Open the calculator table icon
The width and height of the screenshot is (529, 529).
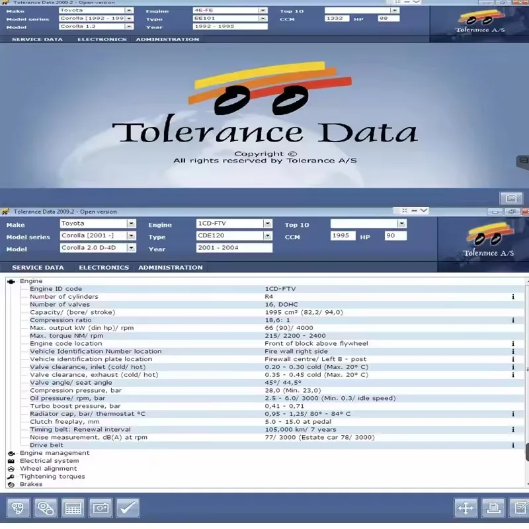73,507
